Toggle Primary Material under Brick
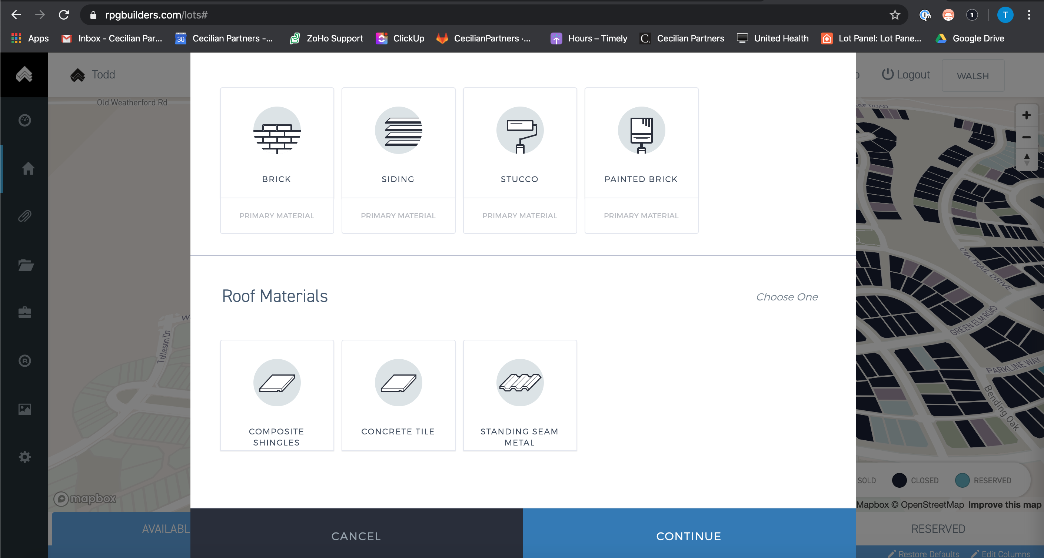The image size is (1044, 558). [277, 216]
